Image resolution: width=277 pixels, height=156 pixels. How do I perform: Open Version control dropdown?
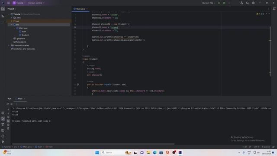pos(36,3)
